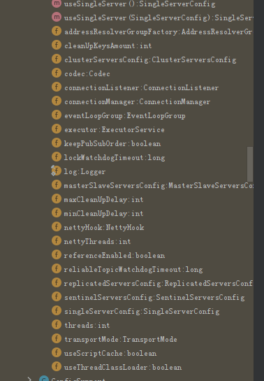264x381 pixels.
Task: Click method icon of useSingleServer() row
Action: [x=57, y=3]
